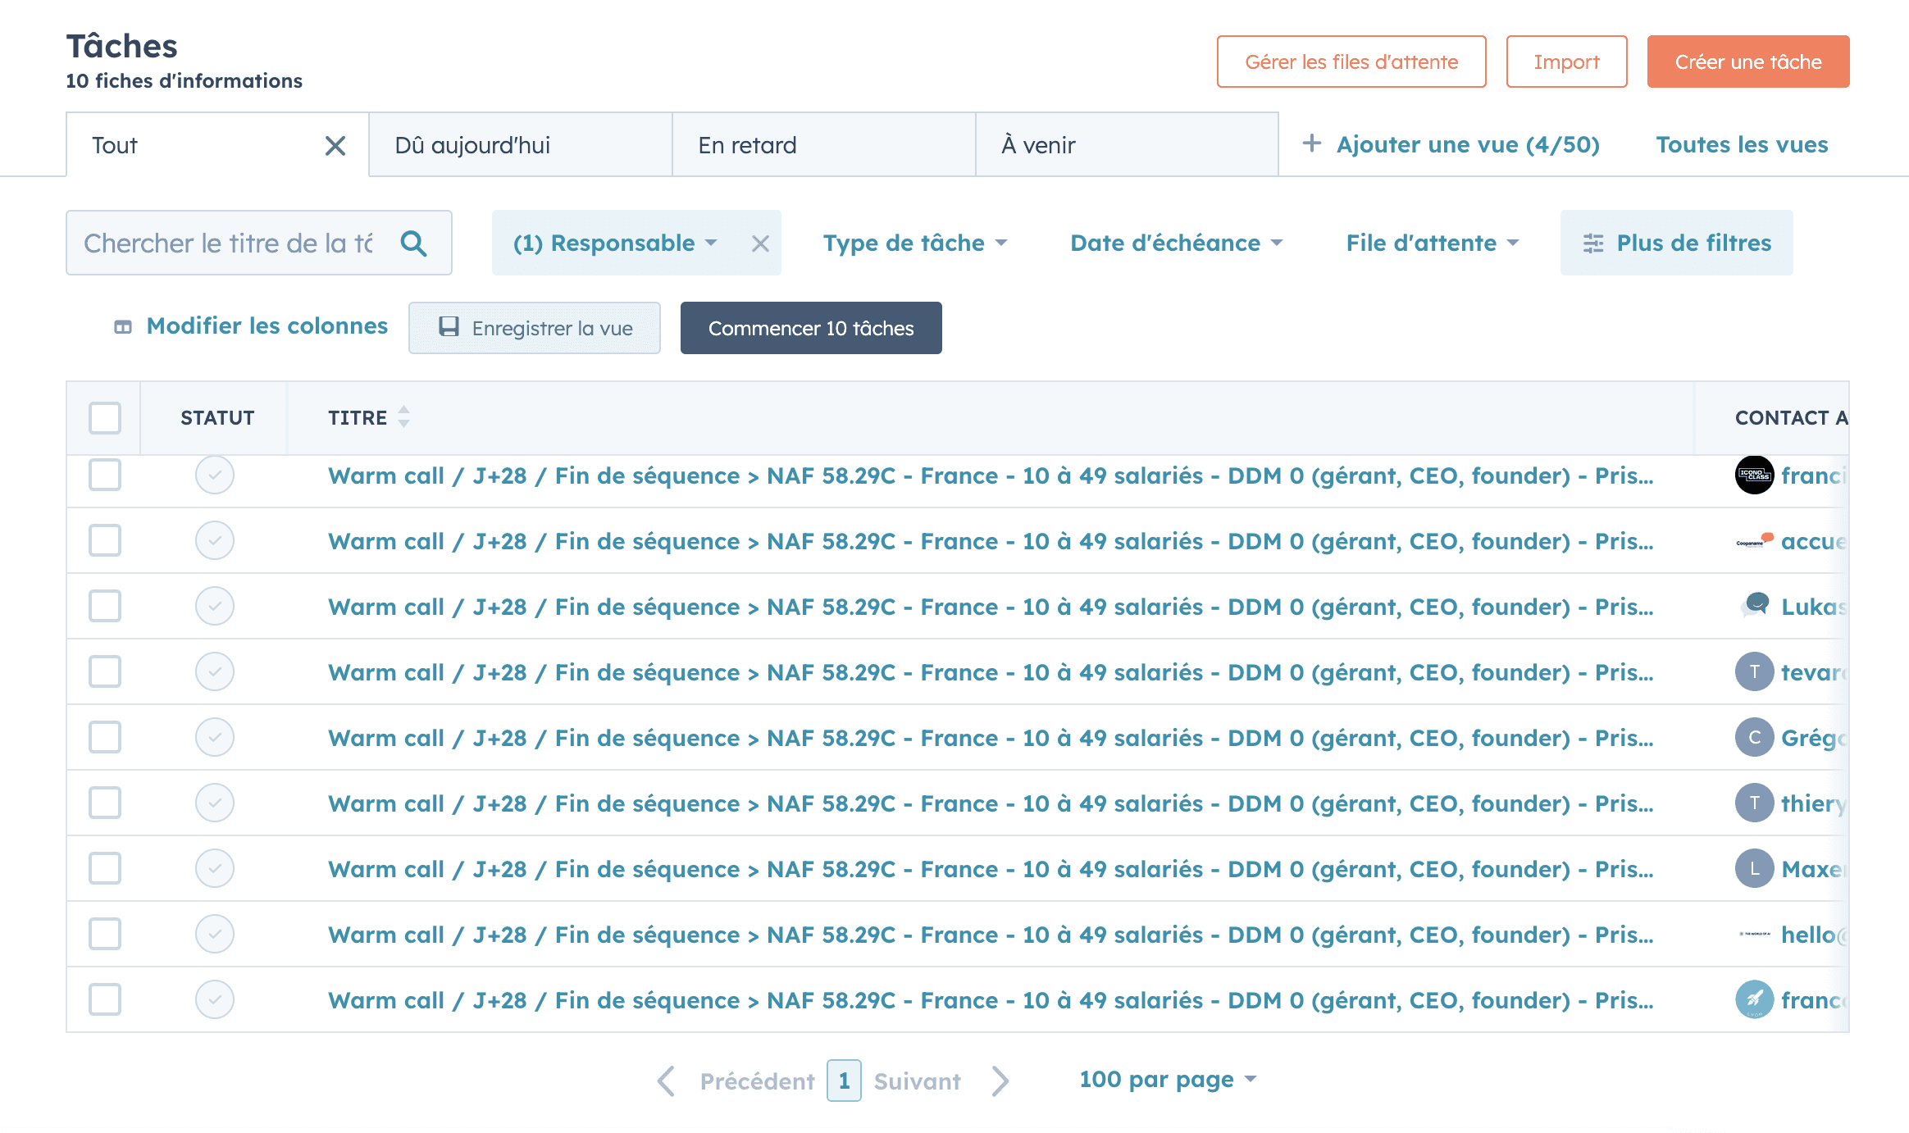
Task: Click the Import button
Action: click(1566, 61)
